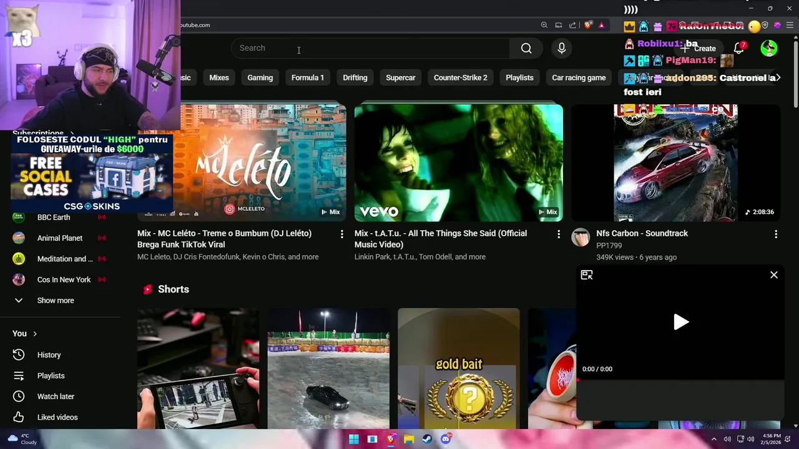The image size is (799, 449).
Task: Select the Drifting filter chip
Action: tap(355, 77)
